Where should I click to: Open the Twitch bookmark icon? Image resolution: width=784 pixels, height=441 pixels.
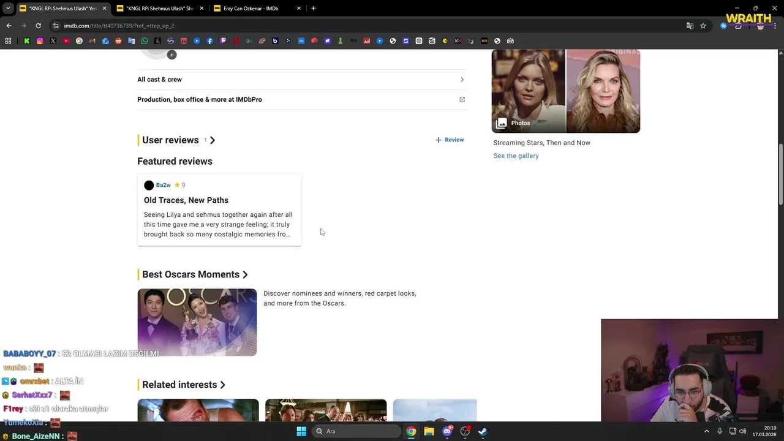click(223, 41)
